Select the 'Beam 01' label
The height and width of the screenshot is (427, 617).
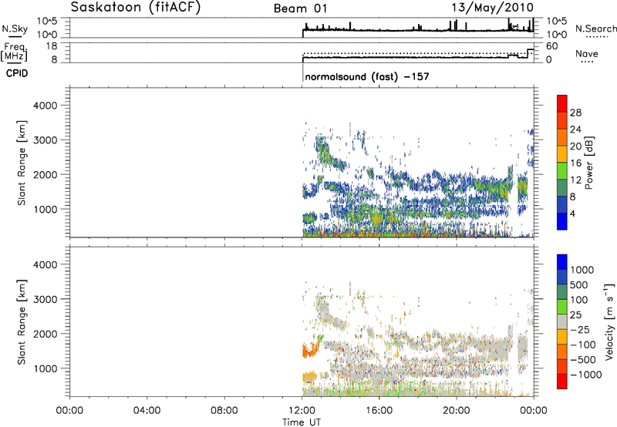click(x=301, y=8)
